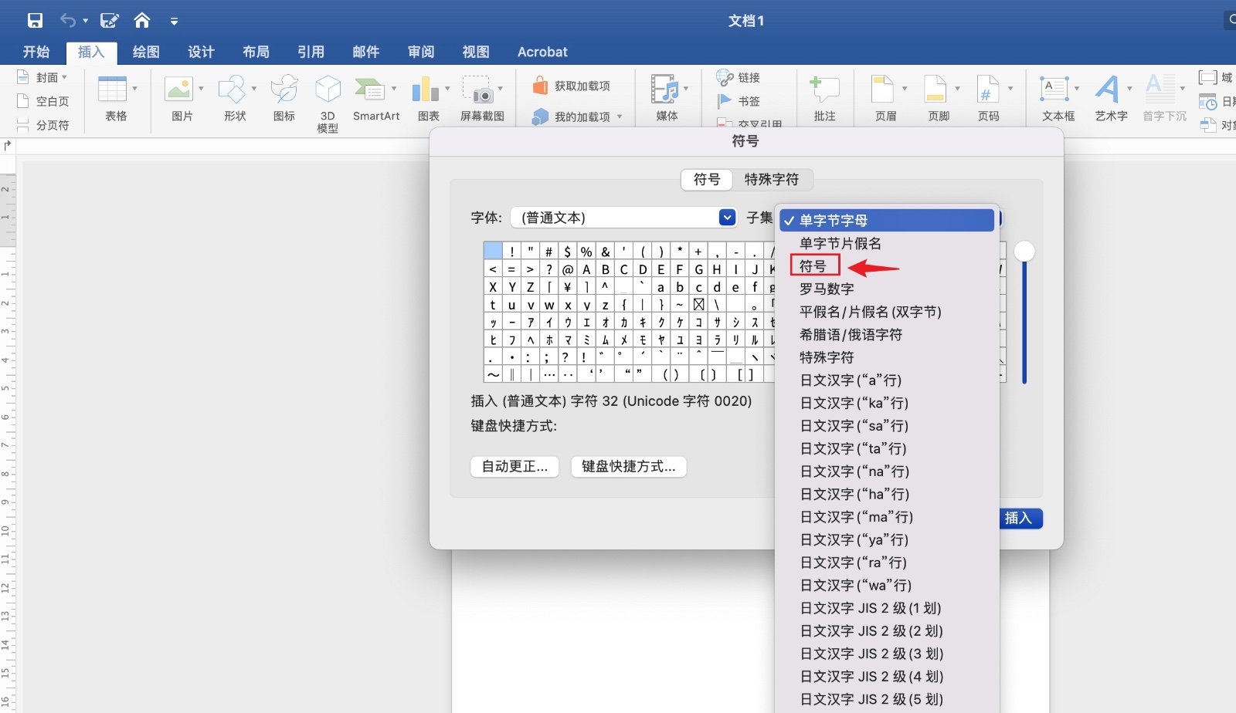Select the & symbol in grid
1236x713 pixels.
(605, 251)
